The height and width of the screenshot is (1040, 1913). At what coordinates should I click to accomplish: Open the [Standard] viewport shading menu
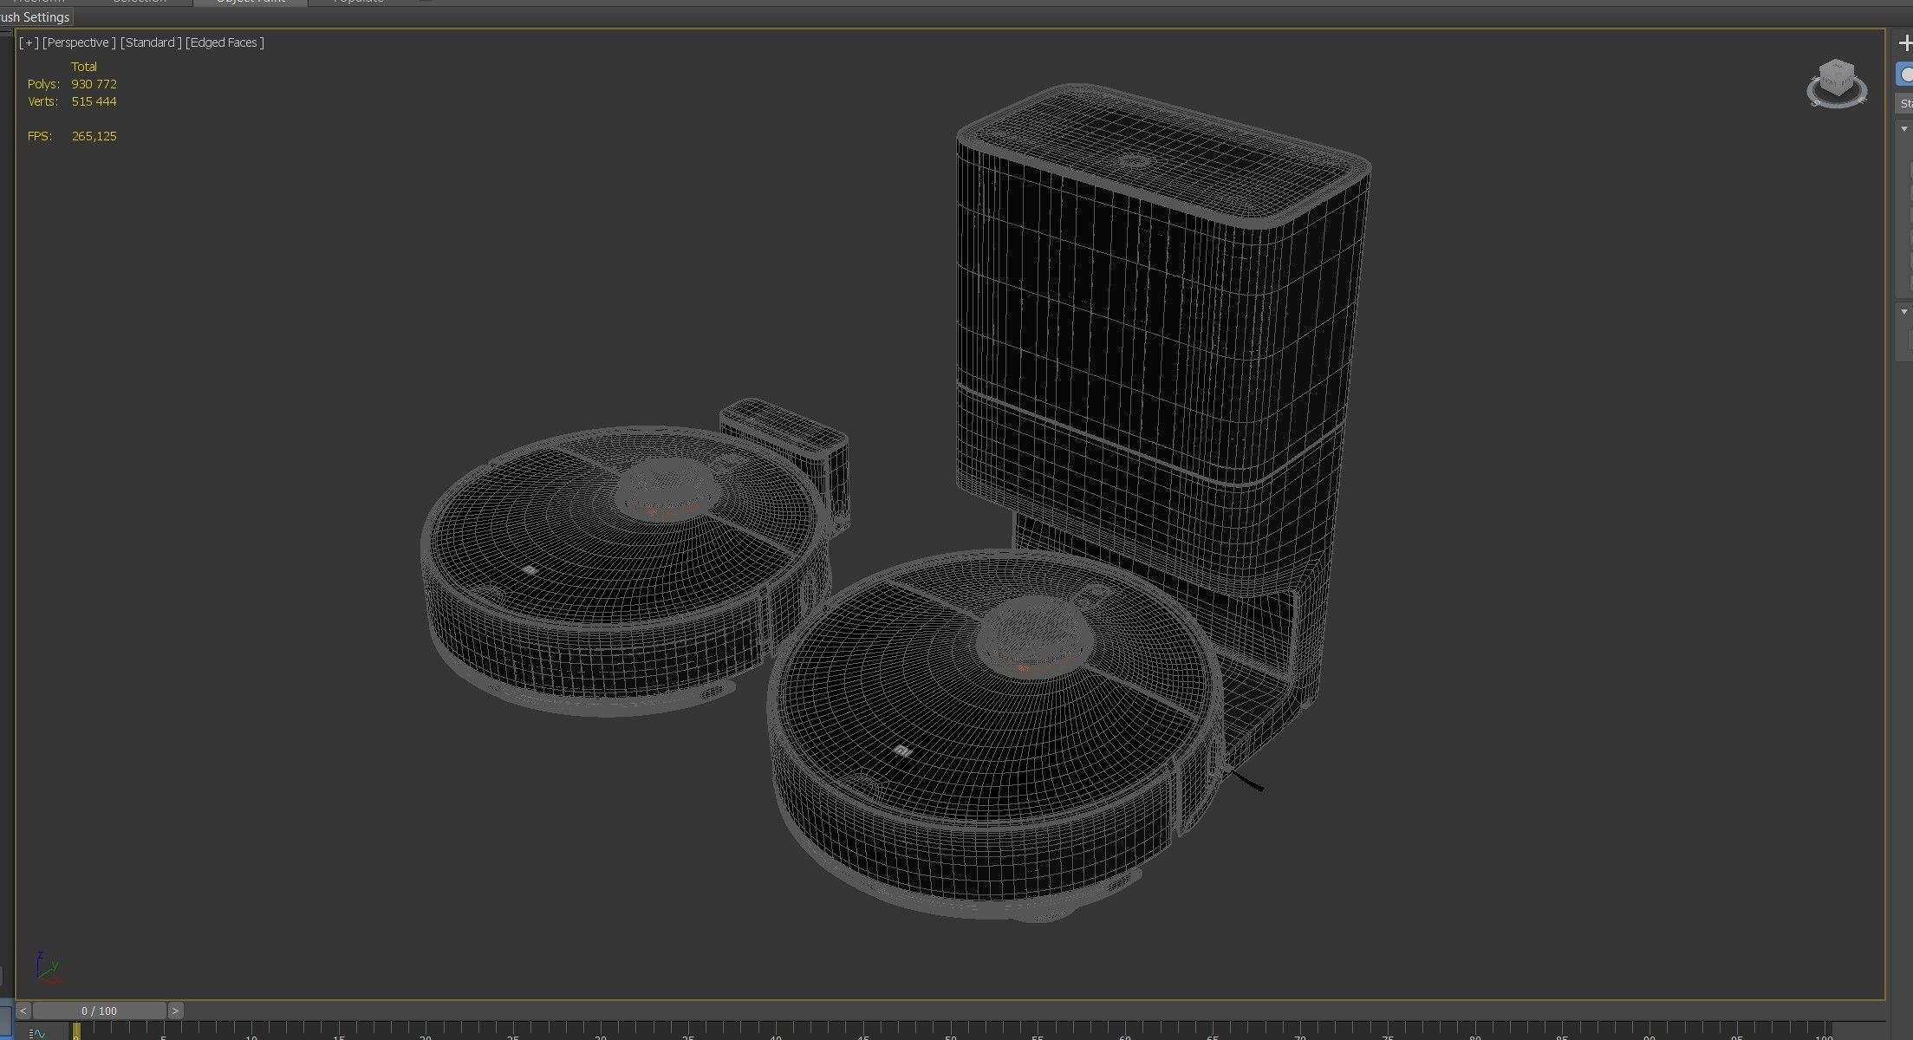[x=151, y=42]
